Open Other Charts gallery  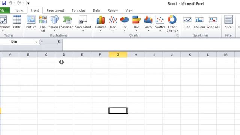pyautogui.click(x=172, y=24)
